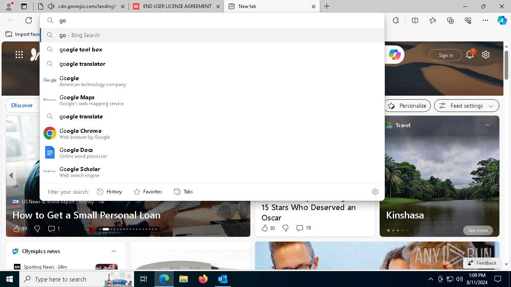Click the Windows taskbar search box
Image resolution: width=511 pixels, height=287 pixels.
tap(76, 279)
